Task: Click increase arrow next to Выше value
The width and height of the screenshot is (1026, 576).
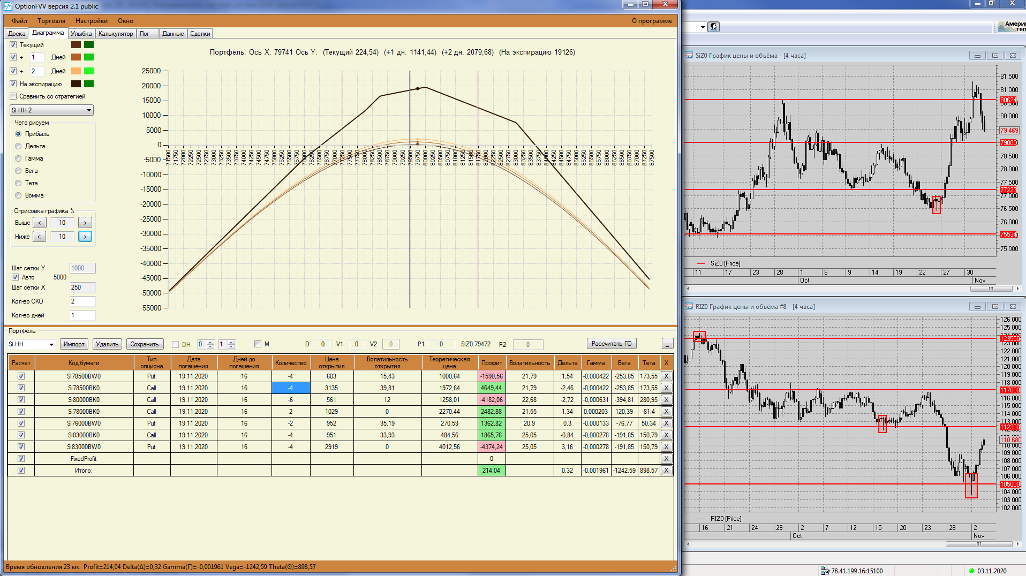Action: click(x=85, y=223)
